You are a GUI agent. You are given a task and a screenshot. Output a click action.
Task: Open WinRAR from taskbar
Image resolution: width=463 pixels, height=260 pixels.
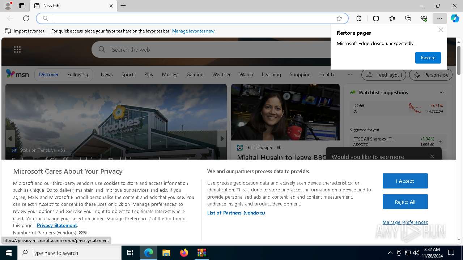click(x=201, y=253)
